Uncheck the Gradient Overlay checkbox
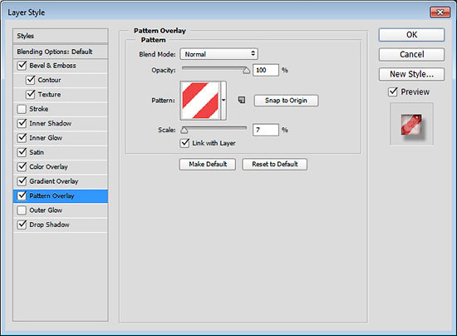The image size is (457, 336). pyautogui.click(x=22, y=181)
